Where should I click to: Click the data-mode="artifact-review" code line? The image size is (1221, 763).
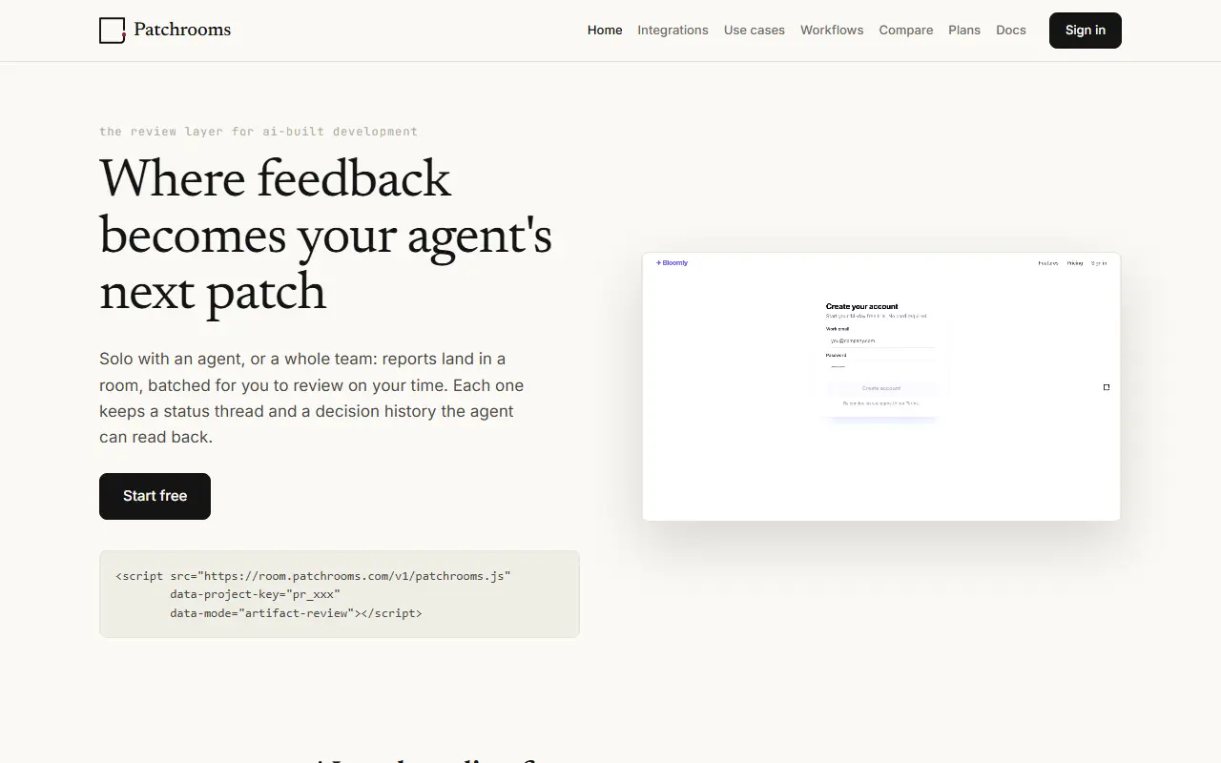click(296, 613)
